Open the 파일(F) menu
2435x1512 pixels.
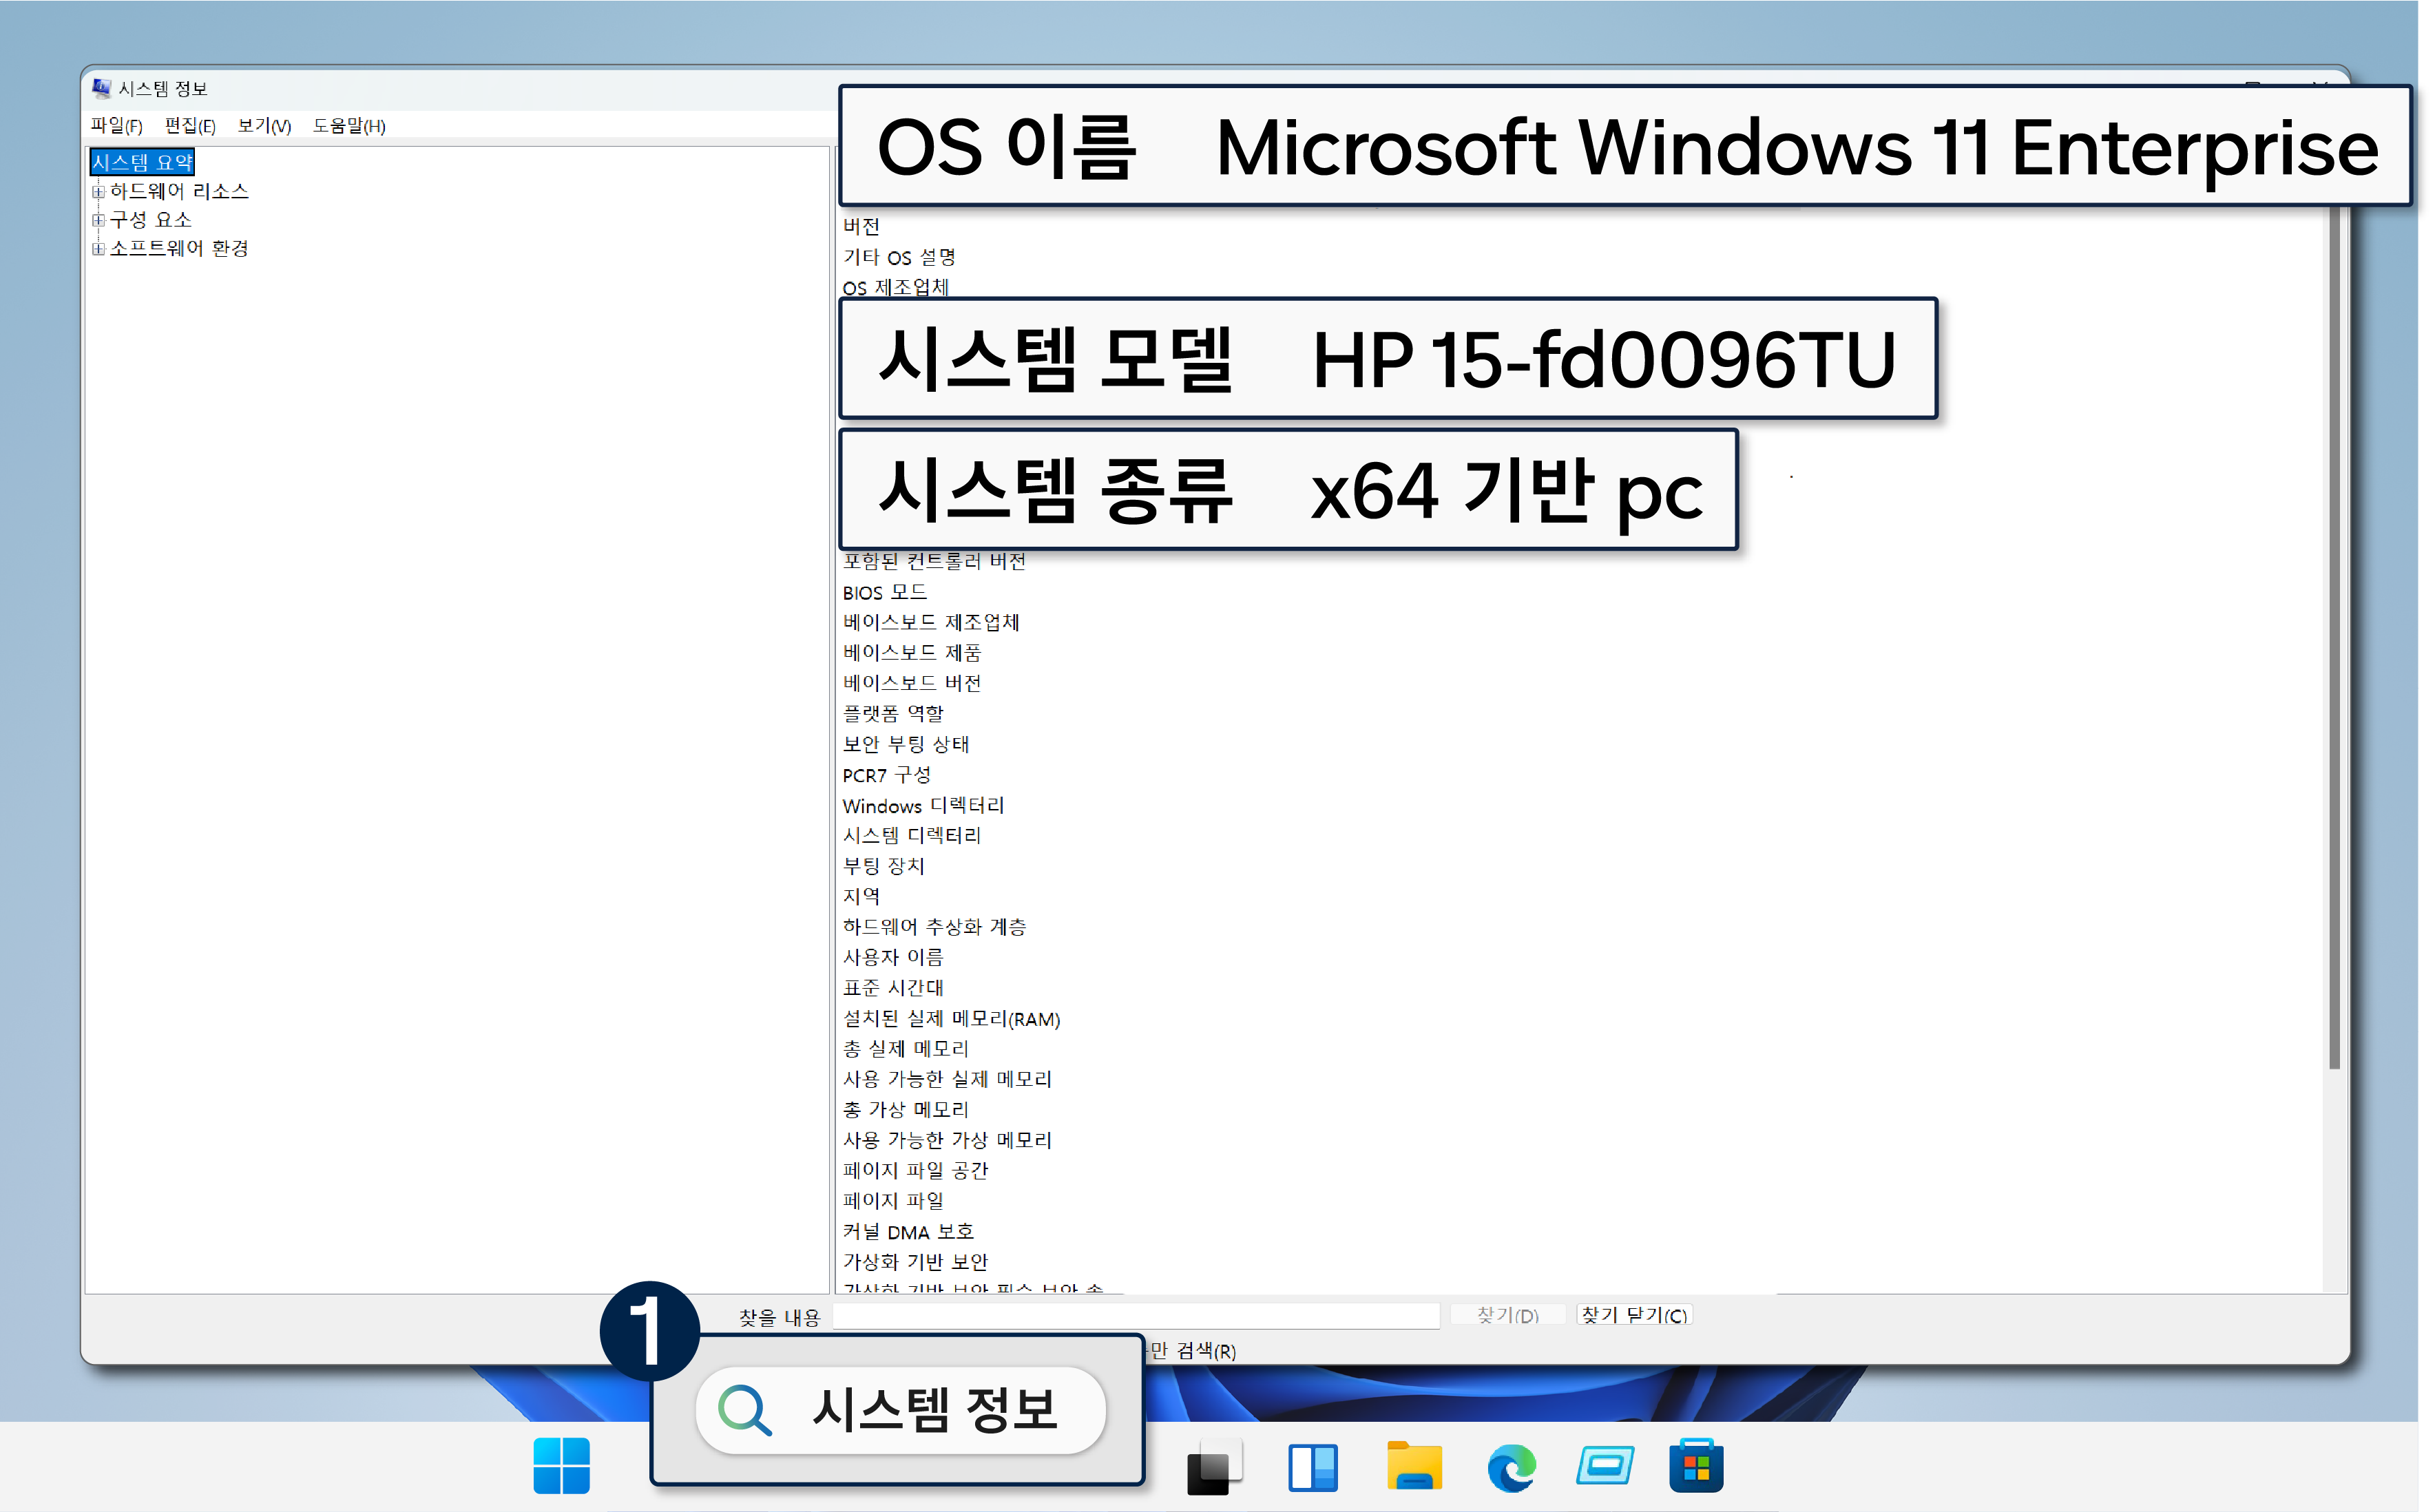click(116, 126)
